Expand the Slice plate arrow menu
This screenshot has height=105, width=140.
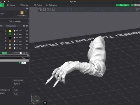click(117, 5)
